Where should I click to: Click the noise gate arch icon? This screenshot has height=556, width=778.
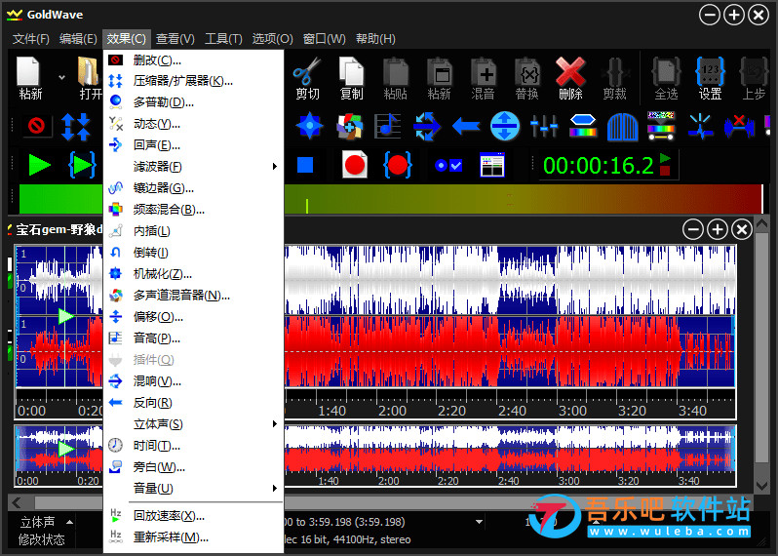point(622,127)
